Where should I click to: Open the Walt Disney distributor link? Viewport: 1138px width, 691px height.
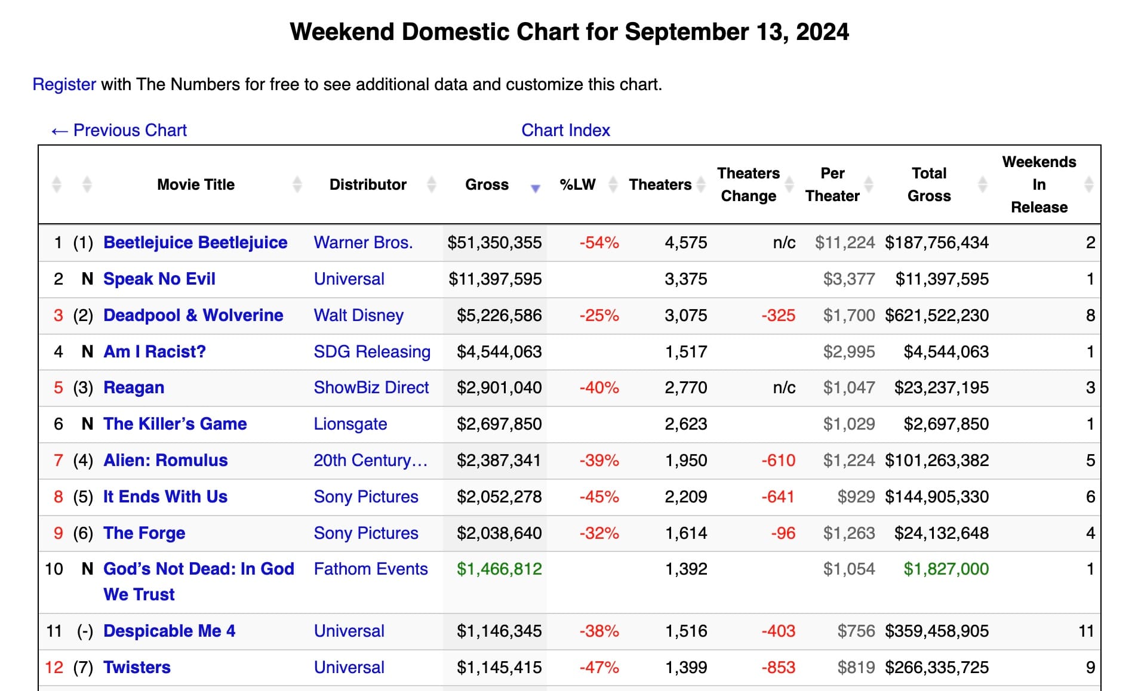[359, 315]
